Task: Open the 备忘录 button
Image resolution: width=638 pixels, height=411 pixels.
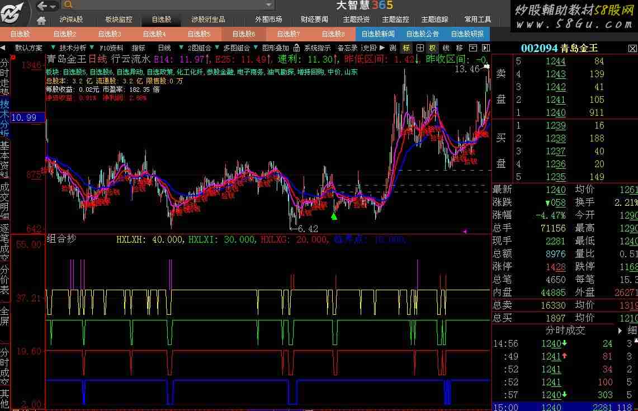Action: [x=347, y=48]
